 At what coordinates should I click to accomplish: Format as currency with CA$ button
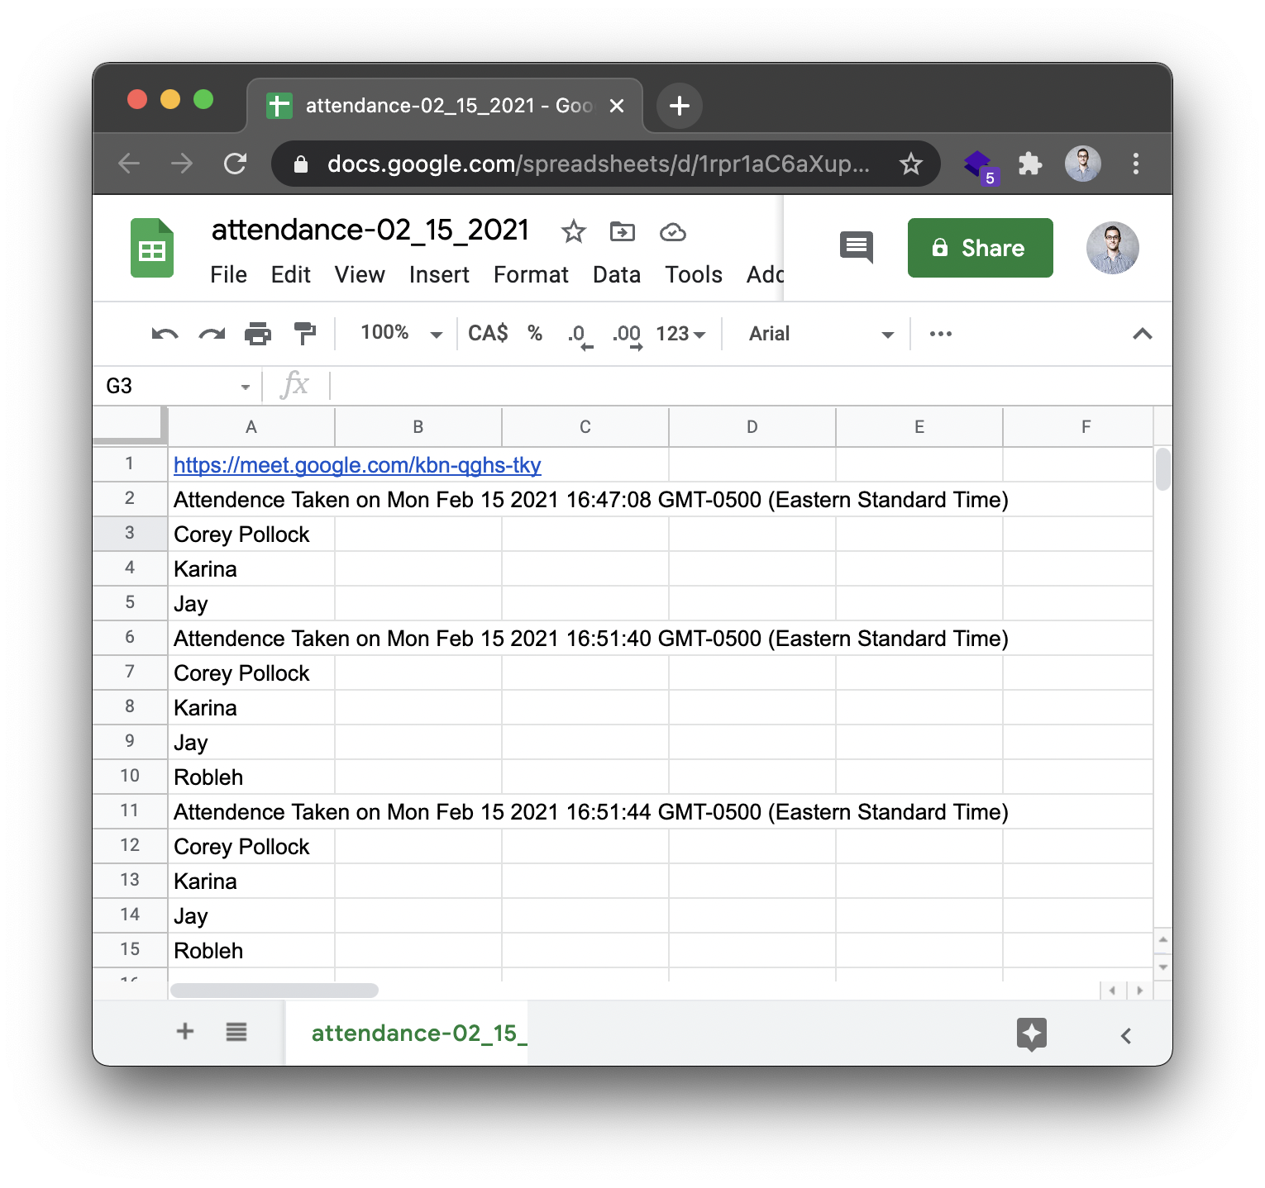(488, 334)
